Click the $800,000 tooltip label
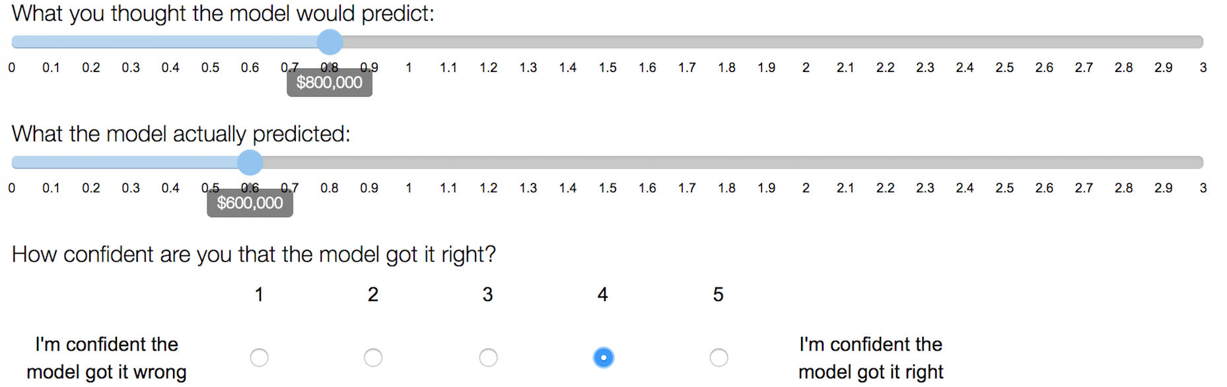 330,83
